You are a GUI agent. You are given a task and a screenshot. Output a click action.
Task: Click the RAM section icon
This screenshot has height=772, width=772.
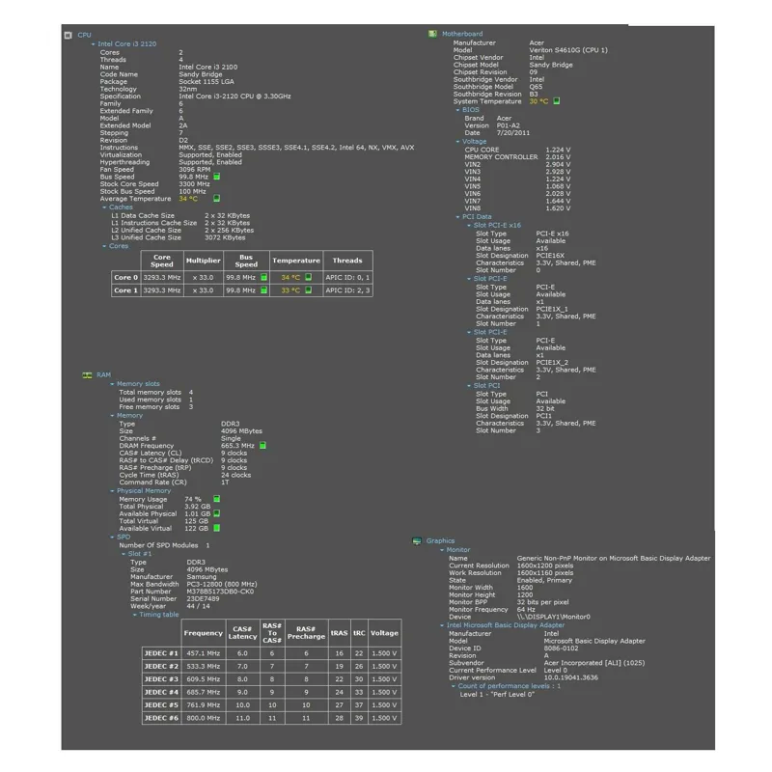point(87,375)
